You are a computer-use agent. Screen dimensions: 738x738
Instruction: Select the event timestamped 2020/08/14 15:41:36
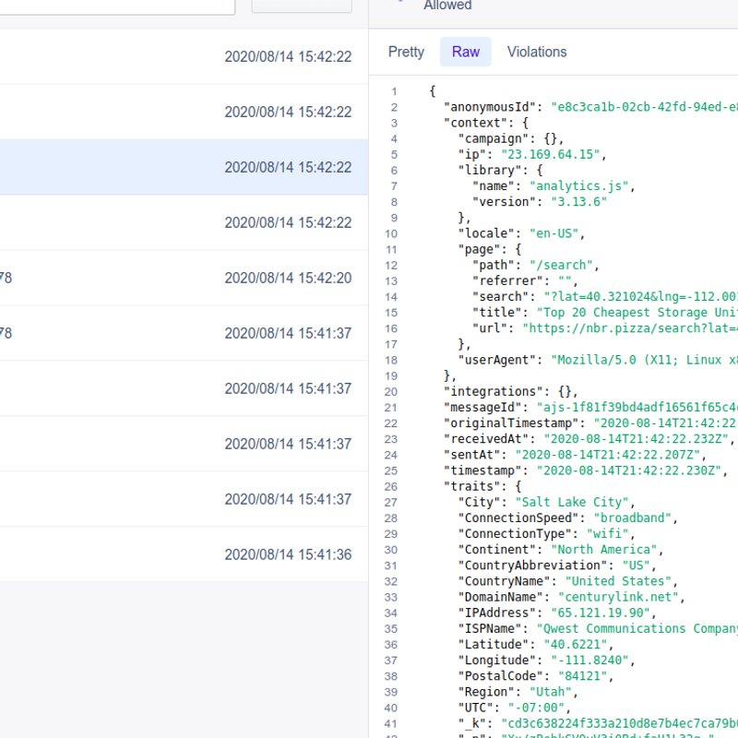click(x=184, y=554)
